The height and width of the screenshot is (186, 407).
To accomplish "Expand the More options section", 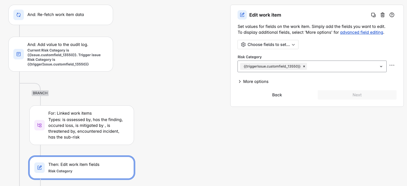I will pyautogui.click(x=253, y=82).
